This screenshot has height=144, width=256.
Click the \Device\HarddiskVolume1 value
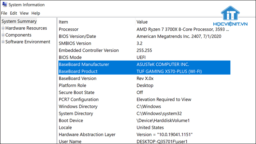163,121
